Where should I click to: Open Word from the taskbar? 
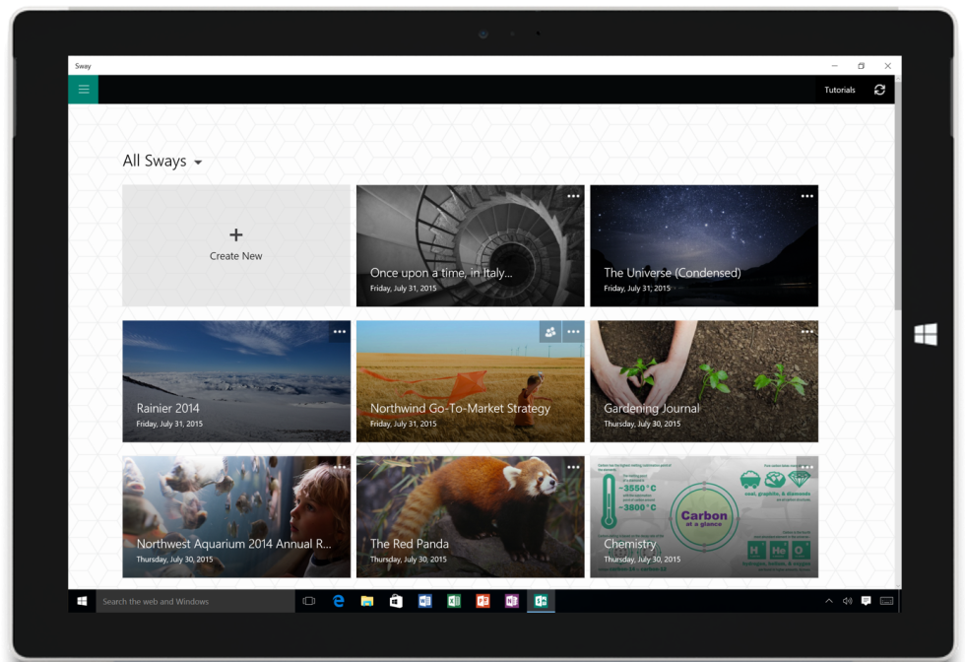click(424, 601)
